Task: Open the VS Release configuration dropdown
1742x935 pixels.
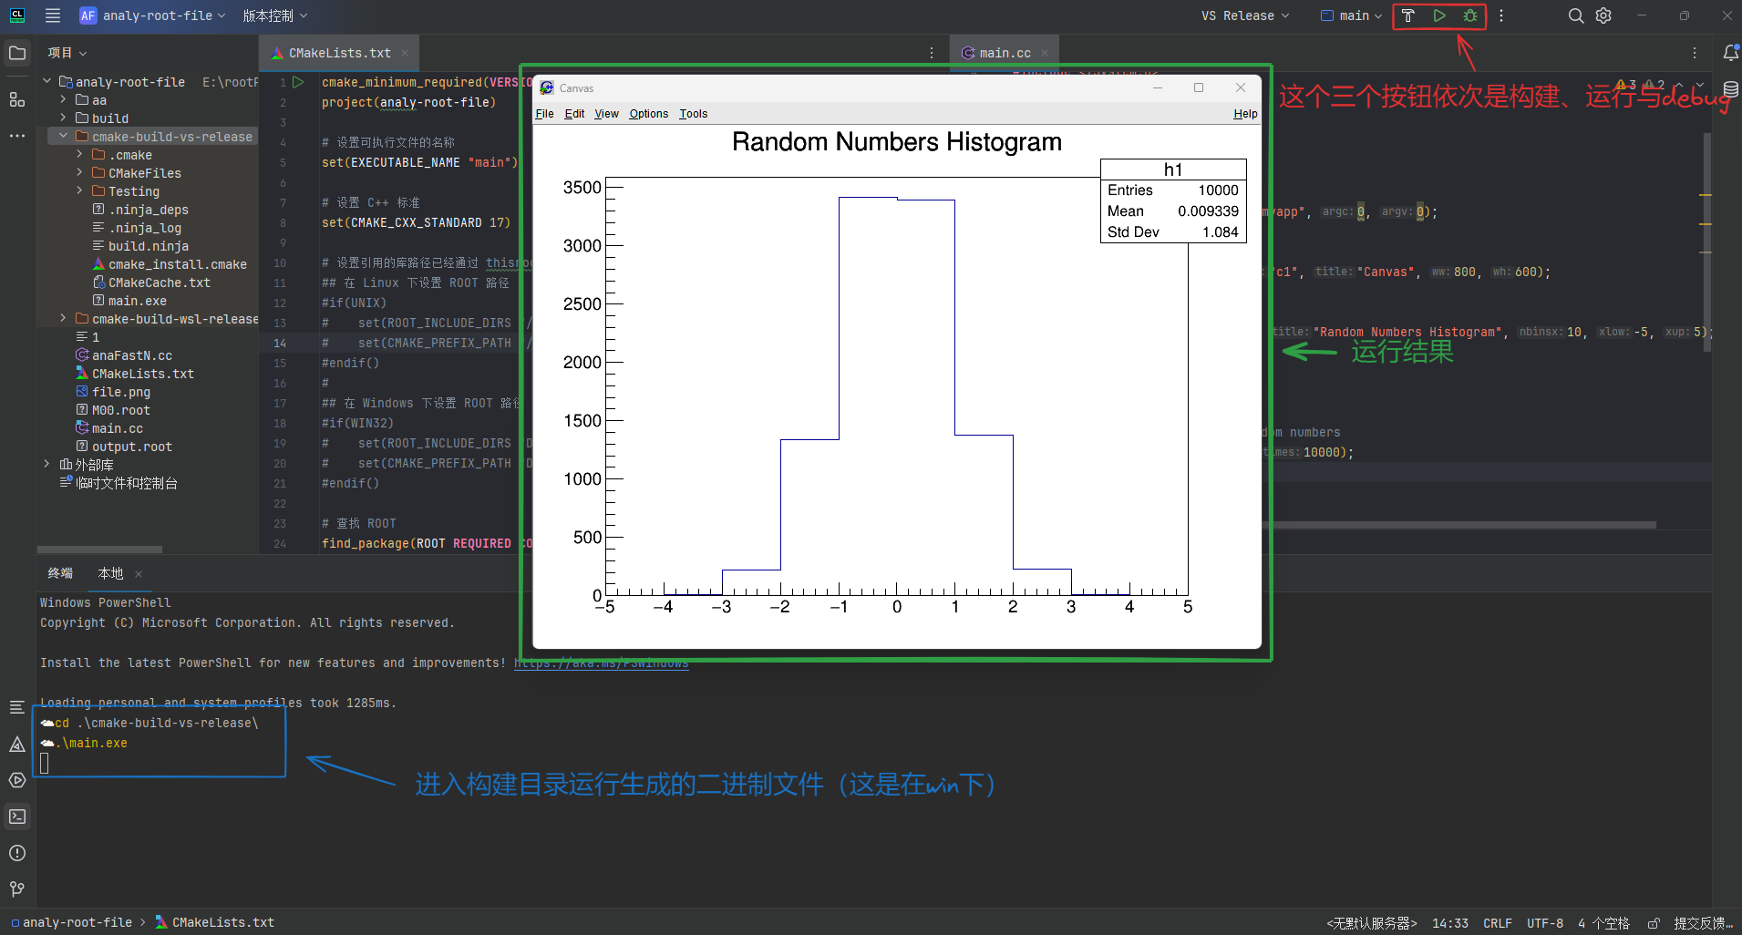Action: point(1245,15)
